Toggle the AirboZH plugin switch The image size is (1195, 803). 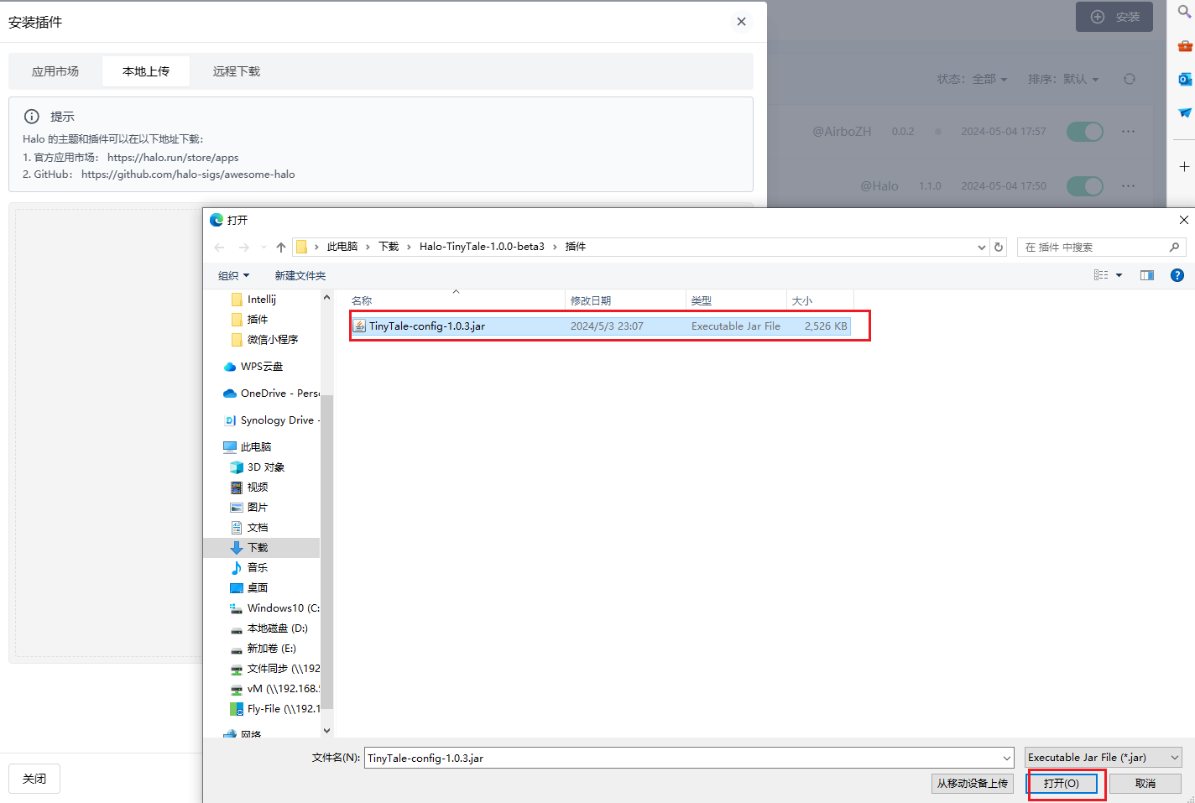point(1085,132)
